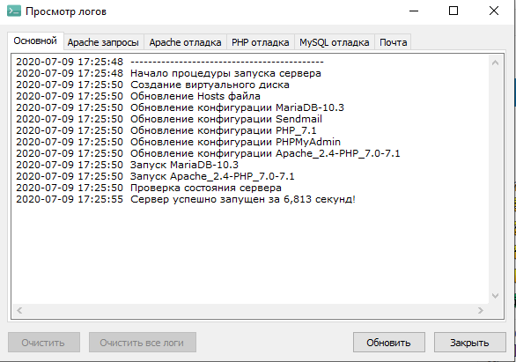Viewport: 516px width, 362px height.
Task: Select the 'Обновление Hosts файла' log line
Action: point(138,96)
